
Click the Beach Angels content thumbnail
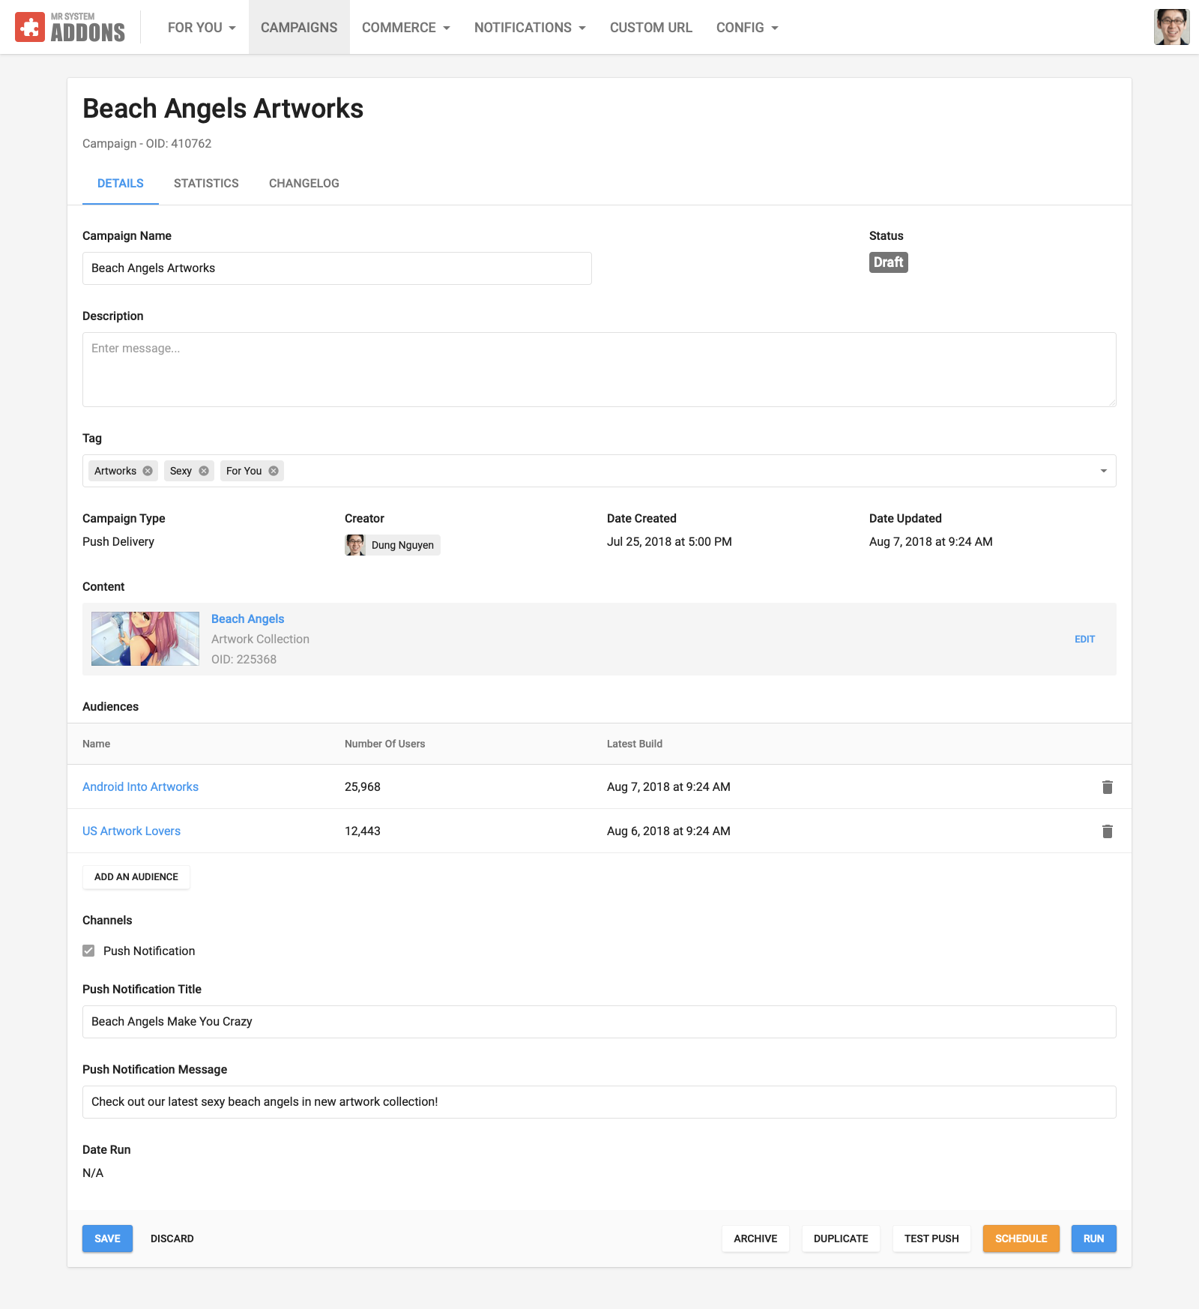(x=145, y=639)
